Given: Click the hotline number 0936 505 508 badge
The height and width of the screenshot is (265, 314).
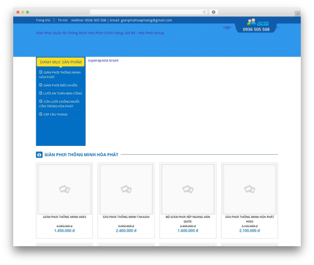Looking at the screenshot, I should [x=256, y=29].
